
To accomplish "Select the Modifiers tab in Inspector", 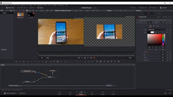I will [159, 13].
